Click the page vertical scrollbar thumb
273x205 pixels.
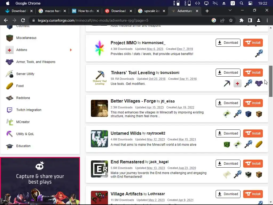pyautogui.click(x=271, y=81)
